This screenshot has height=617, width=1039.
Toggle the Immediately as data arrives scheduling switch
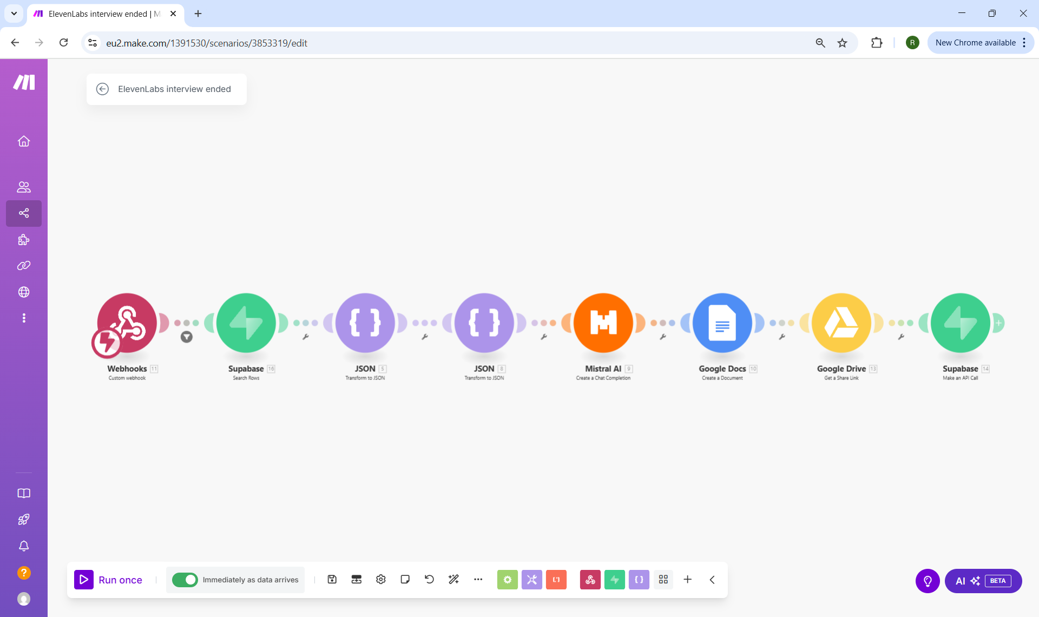(185, 580)
